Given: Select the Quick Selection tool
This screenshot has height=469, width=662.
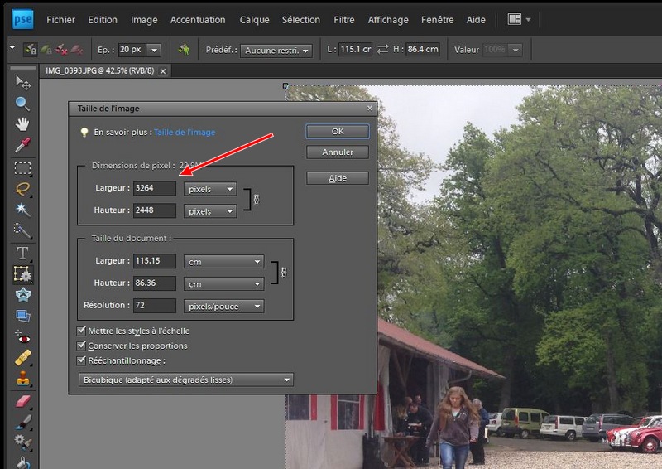Looking at the screenshot, I should point(22,230).
